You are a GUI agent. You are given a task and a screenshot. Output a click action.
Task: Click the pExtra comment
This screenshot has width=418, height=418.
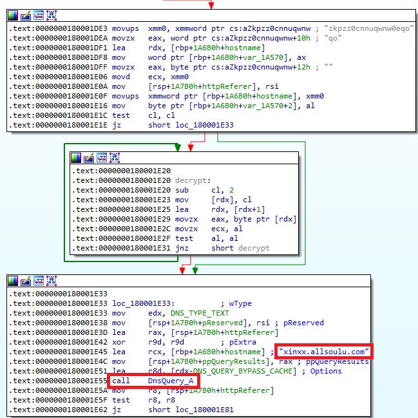click(x=243, y=342)
